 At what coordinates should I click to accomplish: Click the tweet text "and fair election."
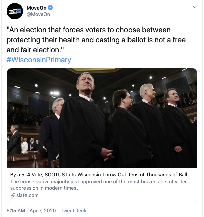(x=35, y=50)
